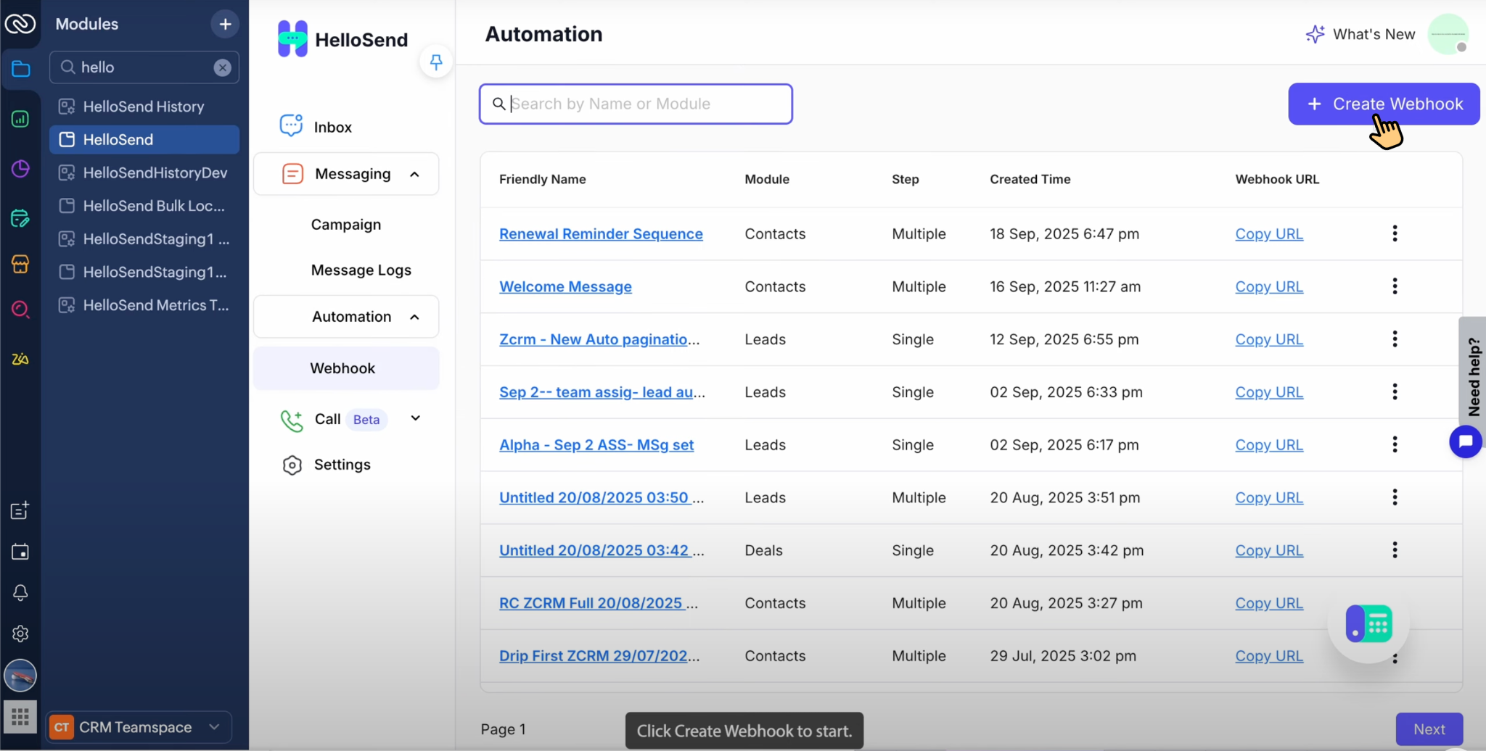
Task: Open Message Logs
Action: pyautogui.click(x=361, y=270)
